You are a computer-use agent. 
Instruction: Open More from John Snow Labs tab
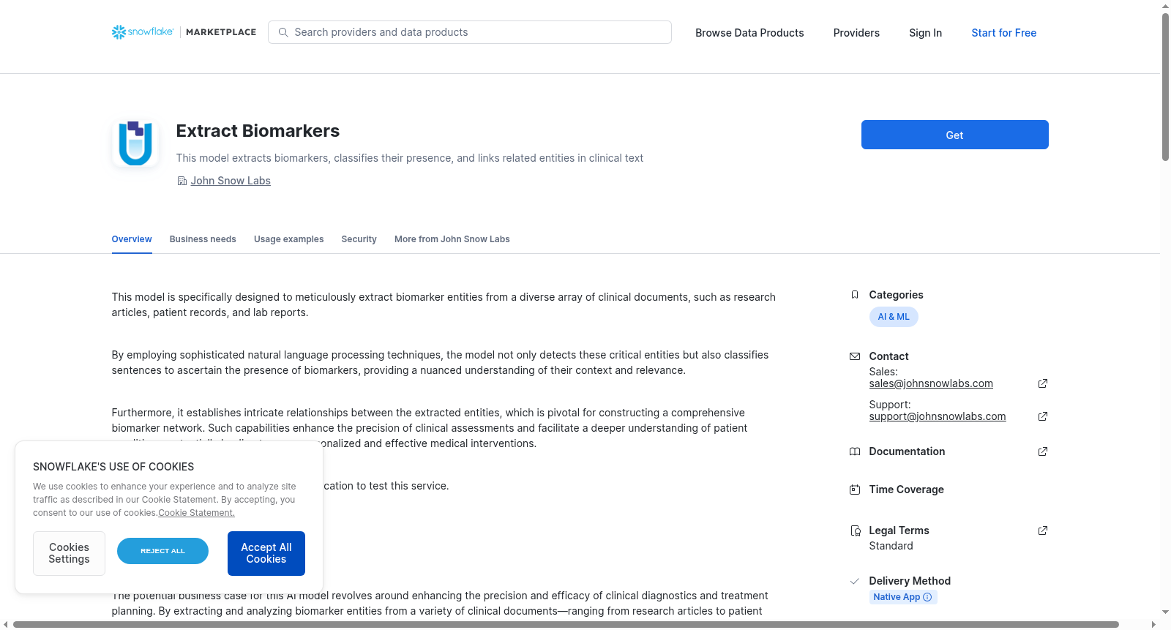[x=452, y=239]
